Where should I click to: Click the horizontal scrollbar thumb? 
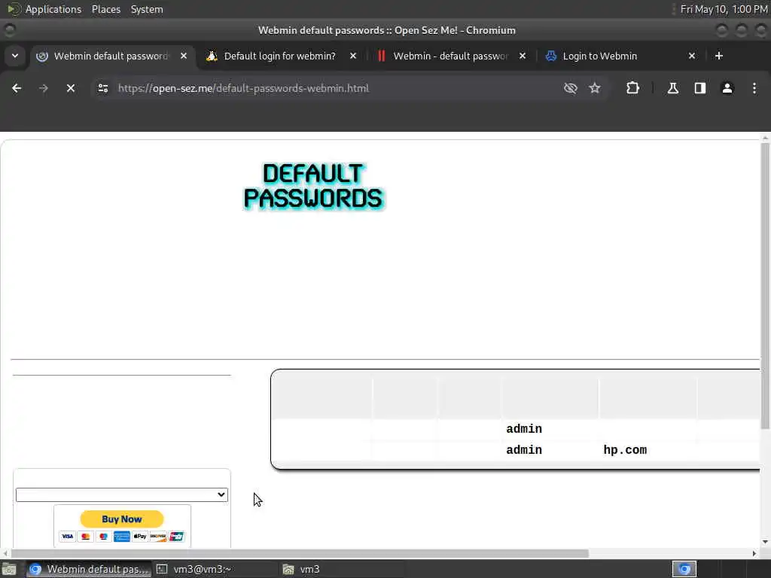click(x=300, y=553)
